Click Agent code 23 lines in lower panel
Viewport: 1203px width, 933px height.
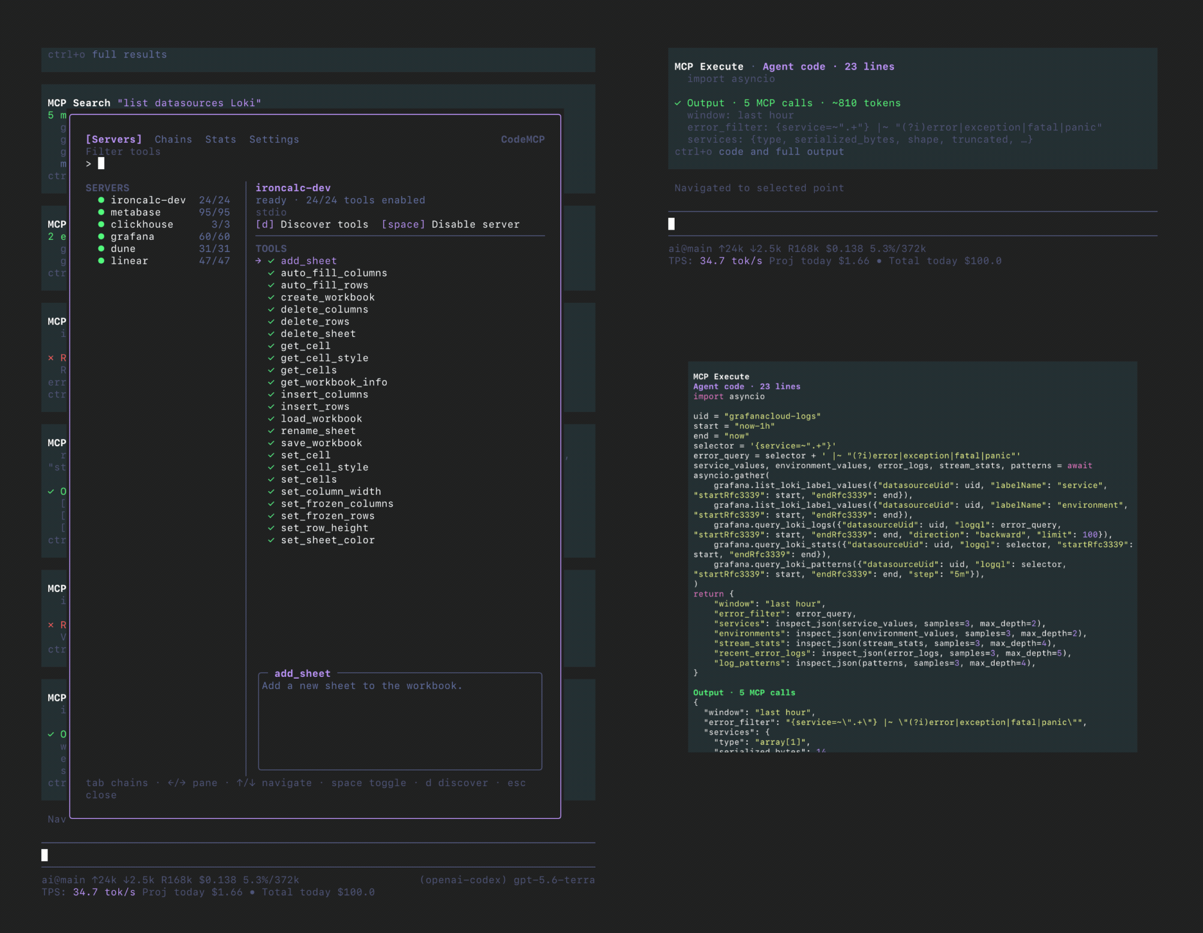(x=747, y=387)
